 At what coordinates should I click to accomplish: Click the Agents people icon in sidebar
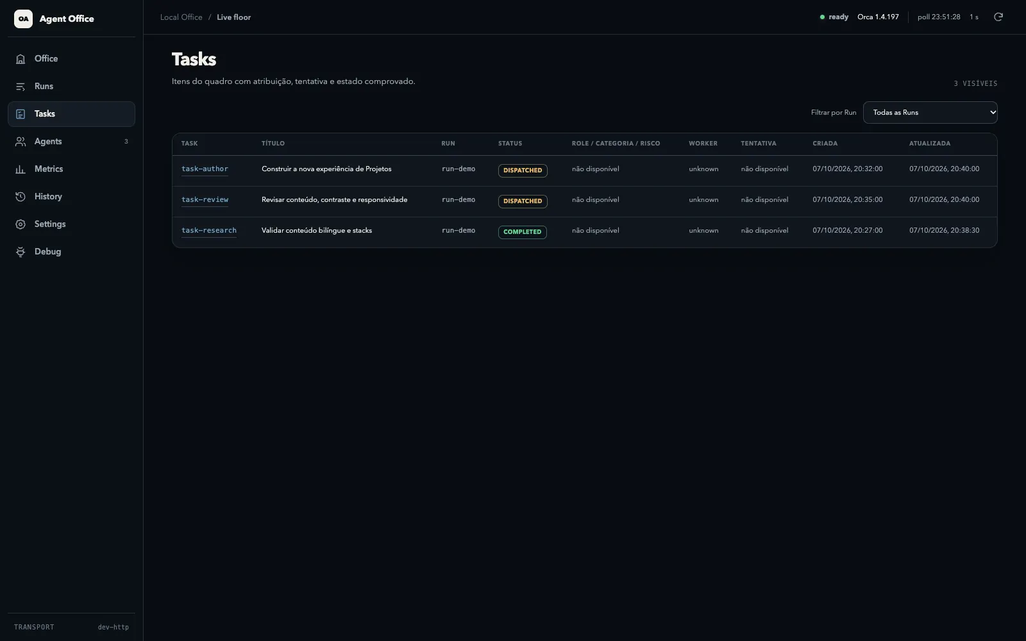coord(21,142)
